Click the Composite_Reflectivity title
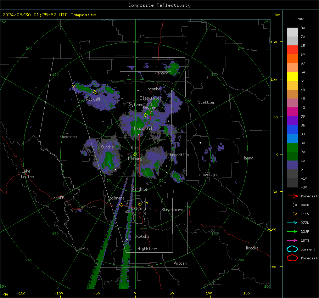This screenshot has height=298, width=319. point(159,5)
